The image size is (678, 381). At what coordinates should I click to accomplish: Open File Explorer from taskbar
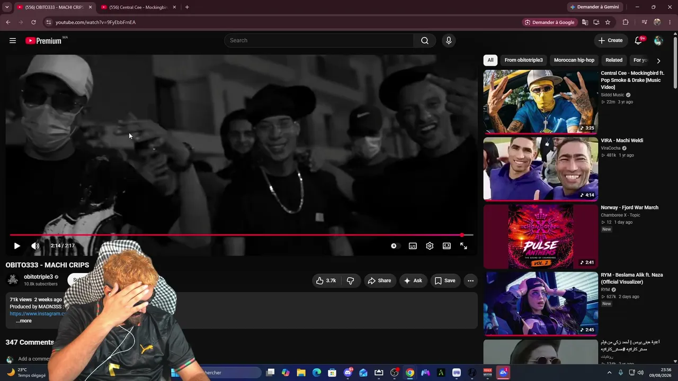click(x=301, y=373)
